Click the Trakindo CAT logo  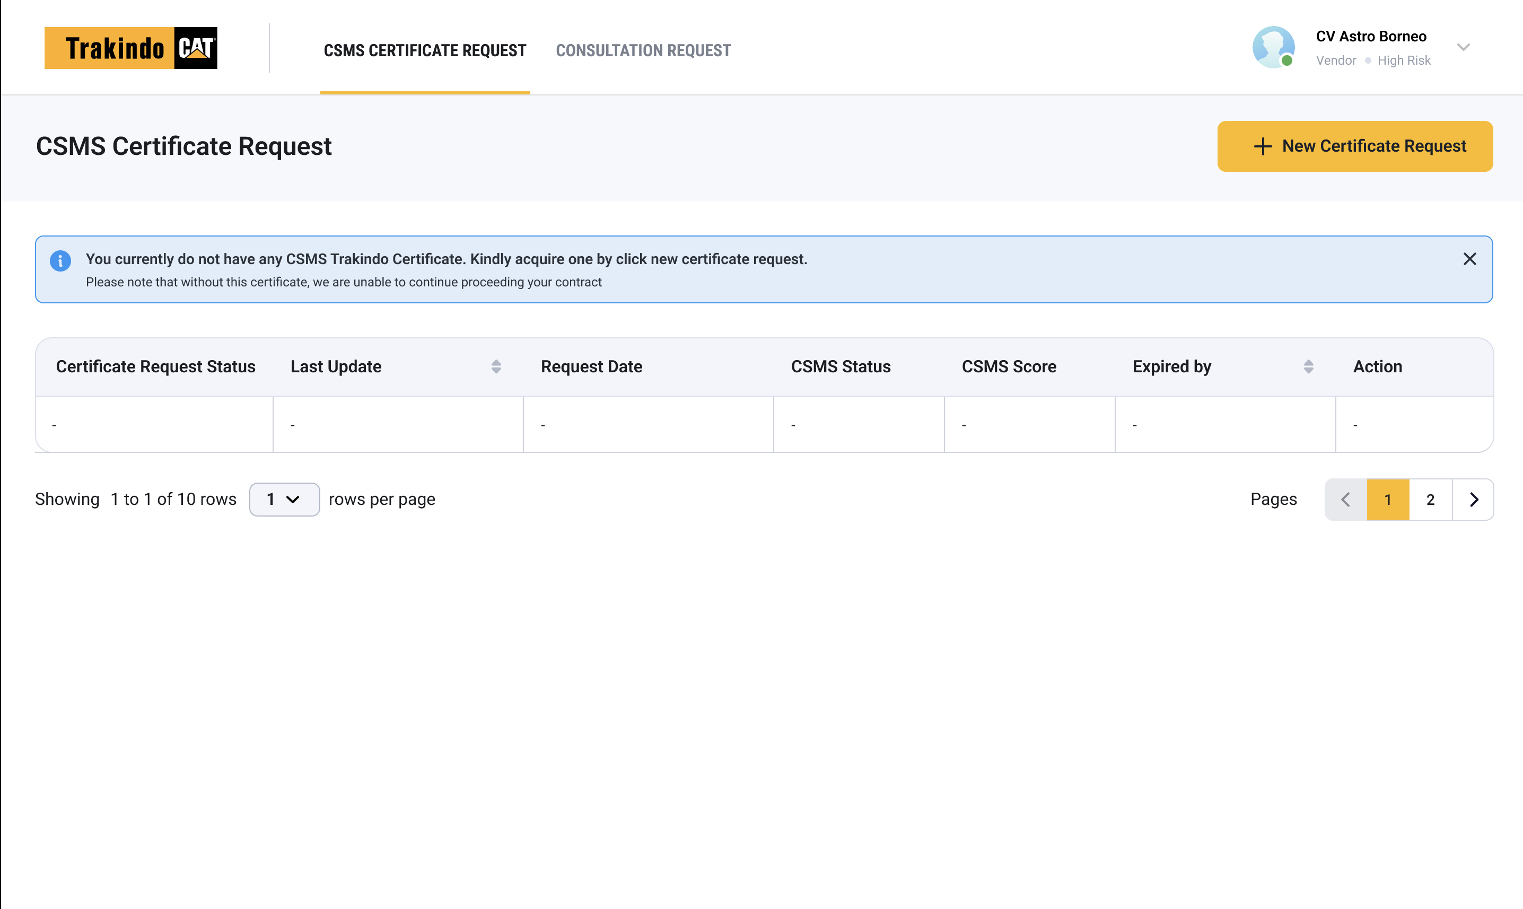tap(130, 48)
